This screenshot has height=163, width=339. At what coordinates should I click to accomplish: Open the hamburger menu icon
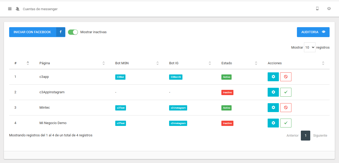click(10, 9)
